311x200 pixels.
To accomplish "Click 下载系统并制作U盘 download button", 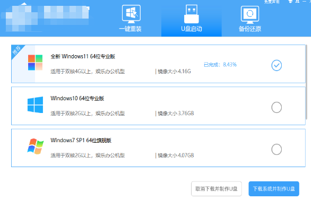I will click(x=274, y=189).
